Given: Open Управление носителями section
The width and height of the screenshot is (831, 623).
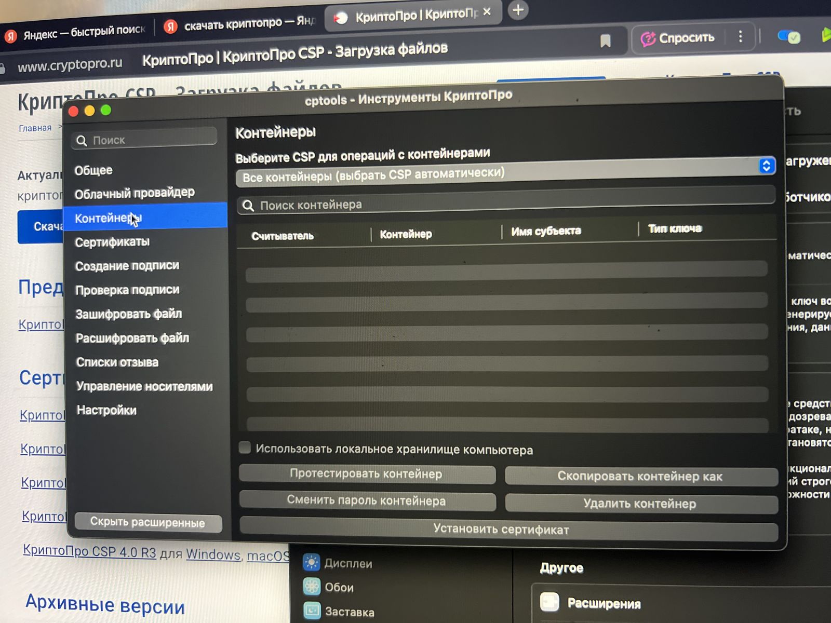Looking at the screenshot, I should point(144,386).
